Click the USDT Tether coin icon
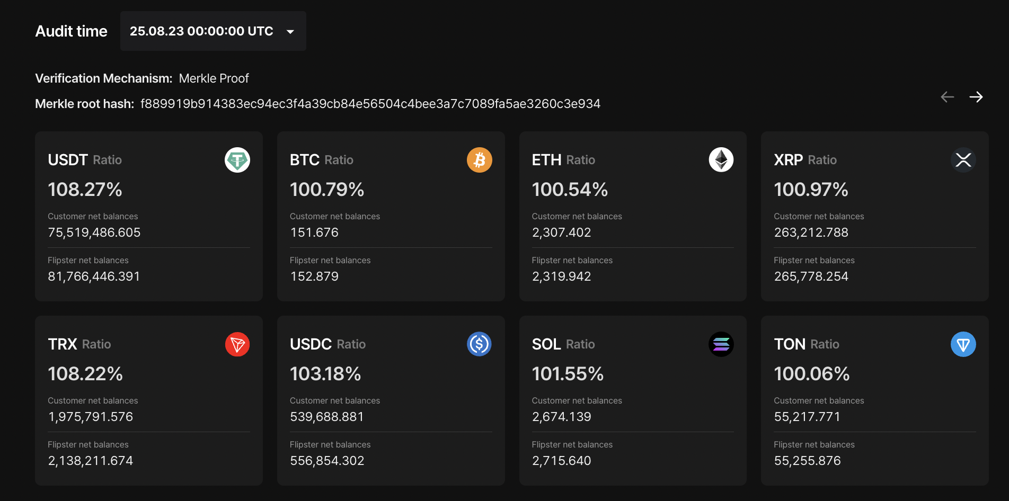Viewport: 1009px width, 501px height. pyautogui.click(x=237, y=160)
